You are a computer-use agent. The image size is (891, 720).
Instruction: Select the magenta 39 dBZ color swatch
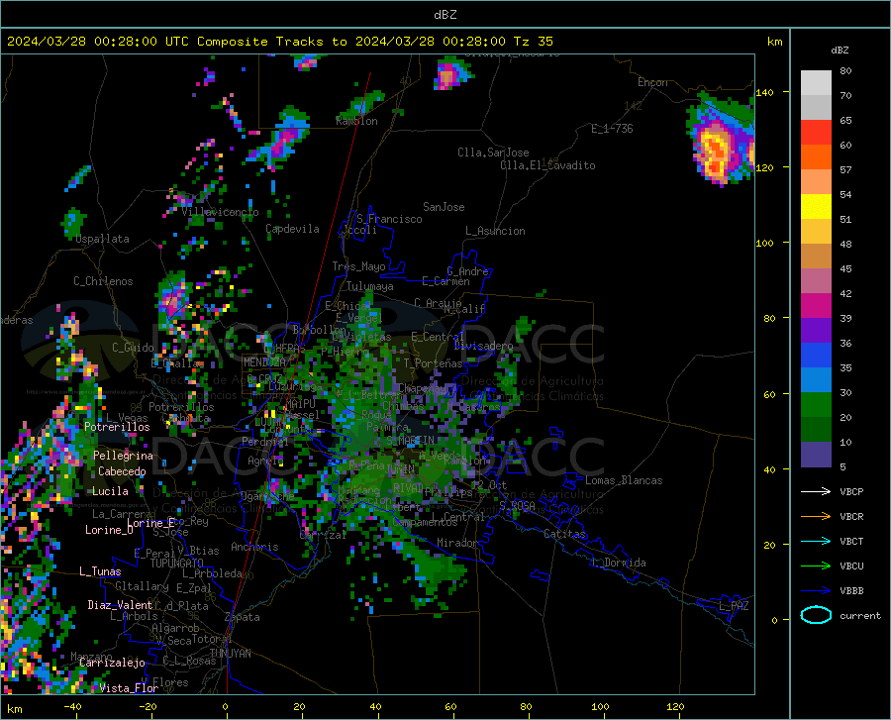816,306
